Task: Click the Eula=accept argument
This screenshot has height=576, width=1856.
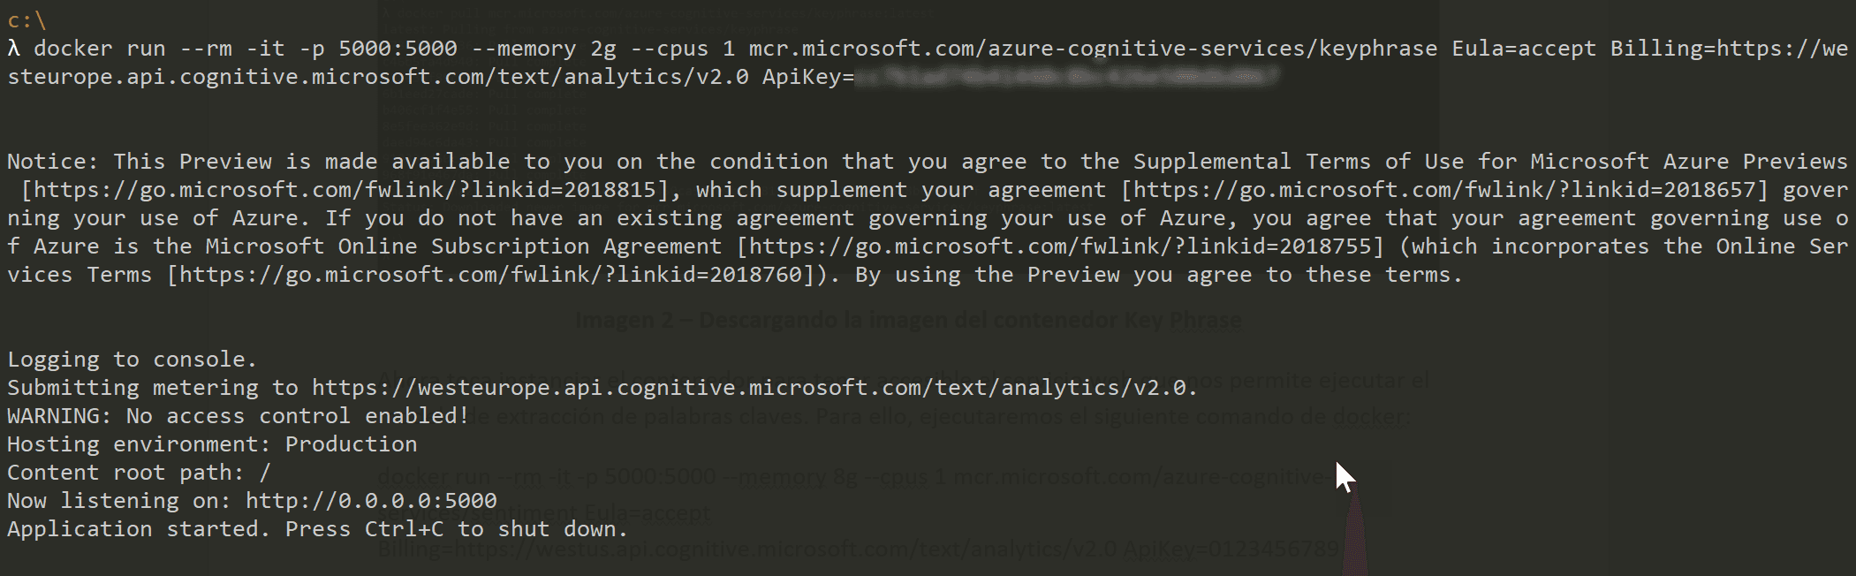Action: (1524, 49)
